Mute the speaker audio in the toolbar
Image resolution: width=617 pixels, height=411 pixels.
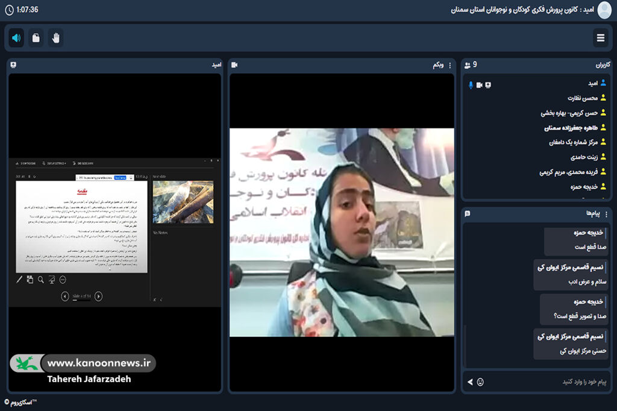pos(16,37)
